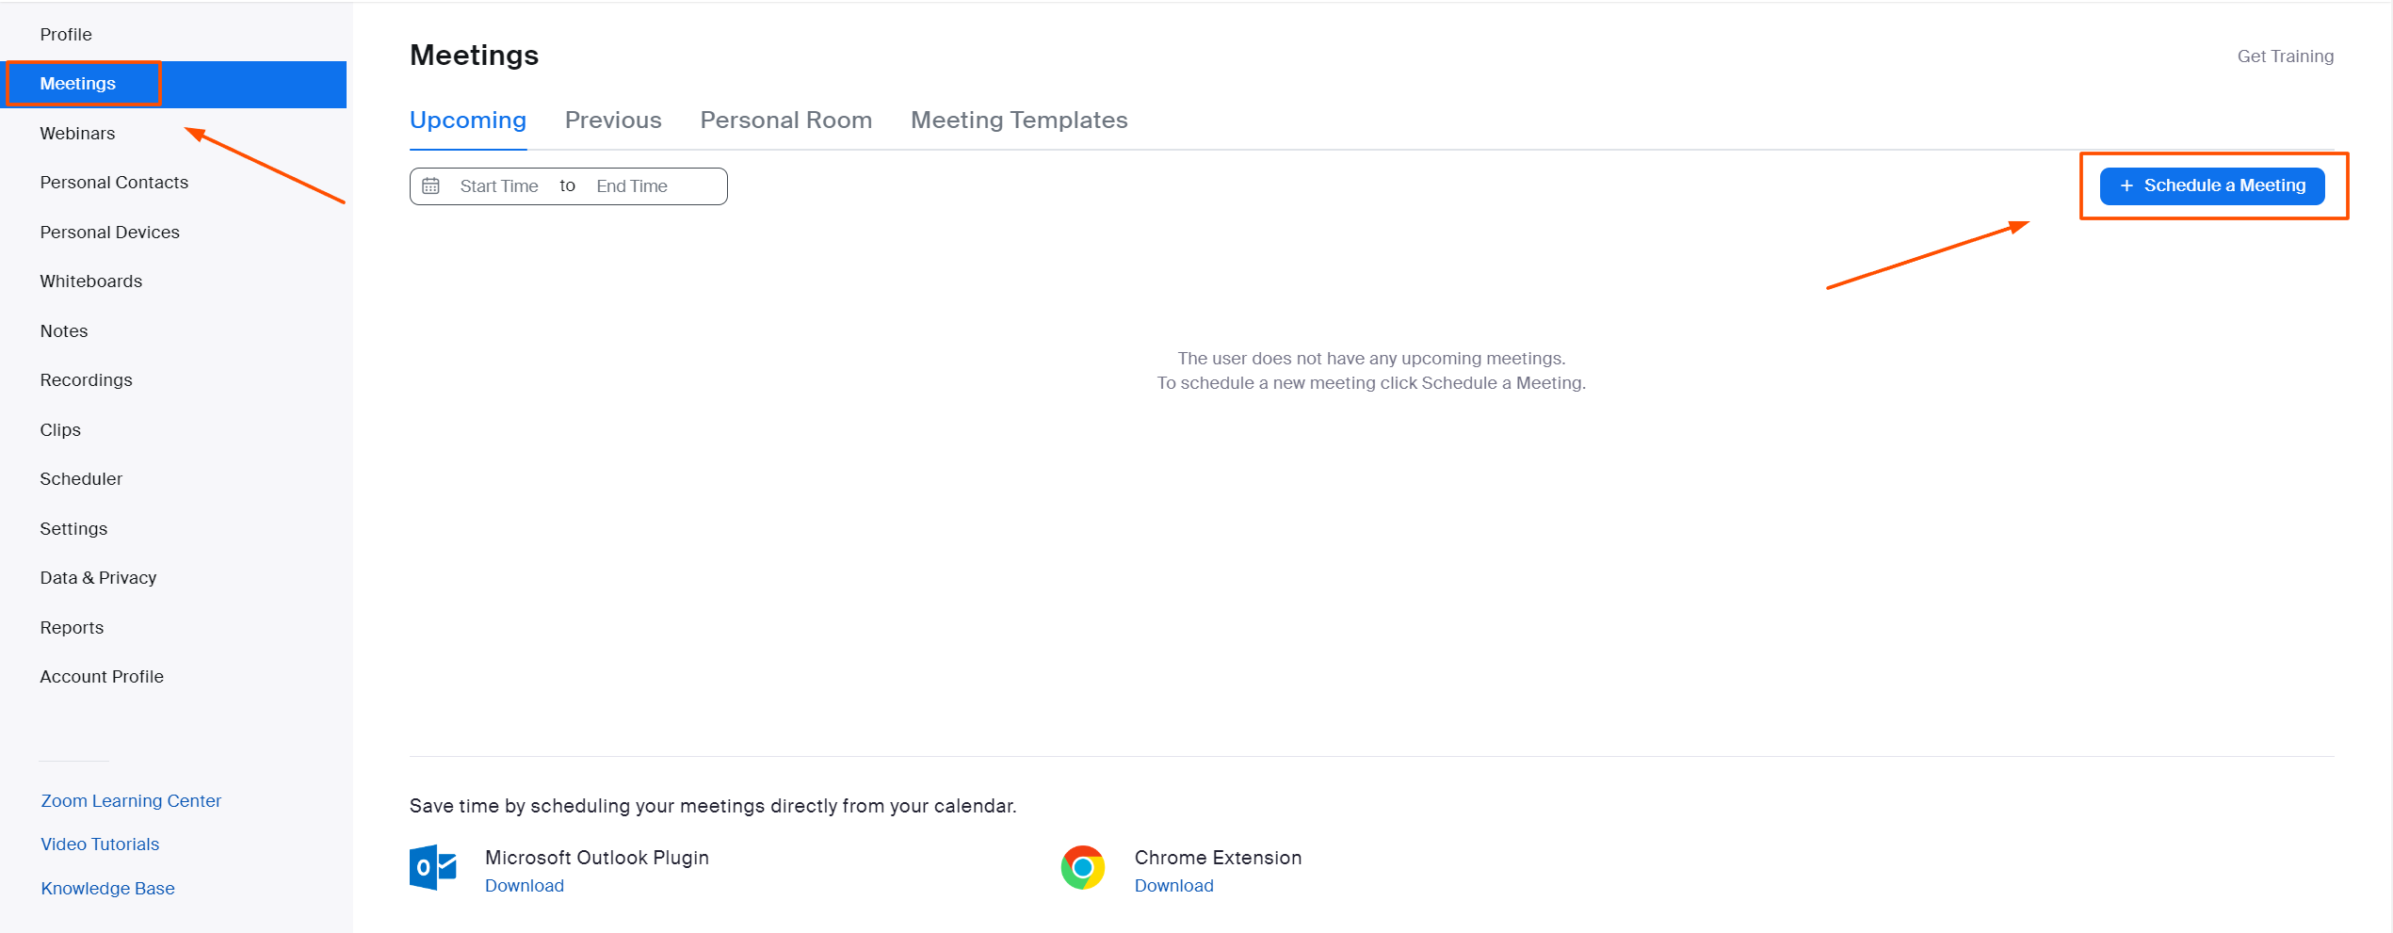This screenshot has width=2393, height=933.
Task: Open Account Profile page
Action: [x=102, y=677]
